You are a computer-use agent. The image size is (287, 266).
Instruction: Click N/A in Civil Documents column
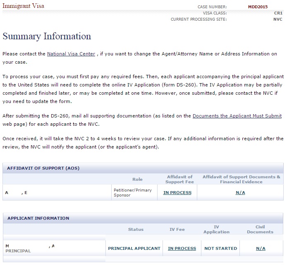coord(261,249)
